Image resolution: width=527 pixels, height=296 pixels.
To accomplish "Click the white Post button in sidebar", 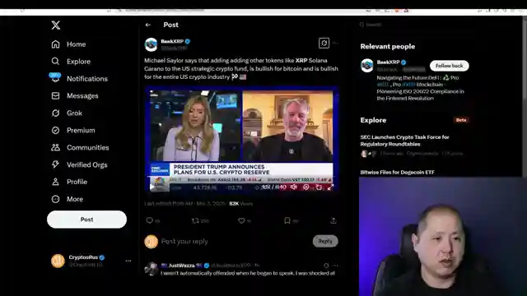I will pos(86,220).
